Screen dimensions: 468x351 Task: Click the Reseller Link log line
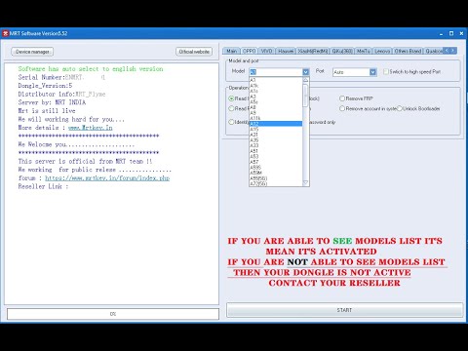pos(43,186)
